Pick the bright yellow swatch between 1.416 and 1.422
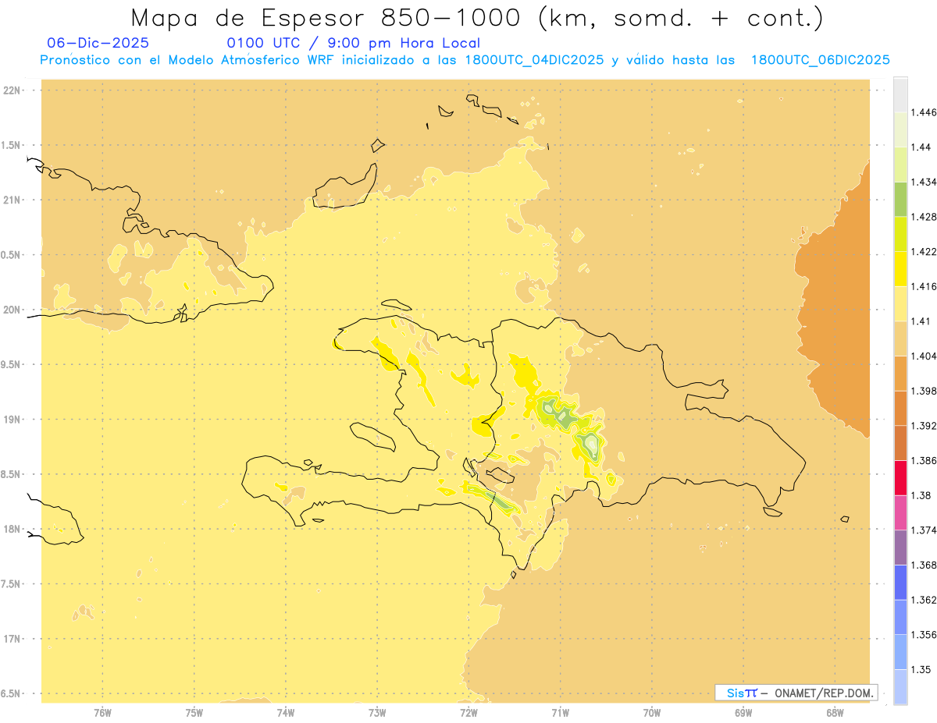The image size is (937, 723). coord(900,269)
